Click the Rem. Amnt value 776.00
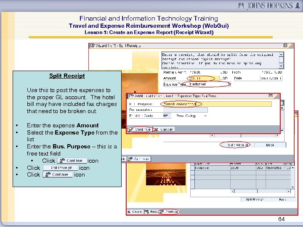 195,72
